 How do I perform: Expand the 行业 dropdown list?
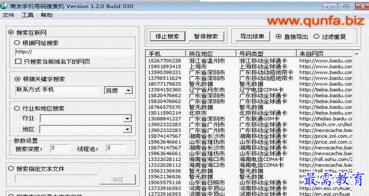127,119
